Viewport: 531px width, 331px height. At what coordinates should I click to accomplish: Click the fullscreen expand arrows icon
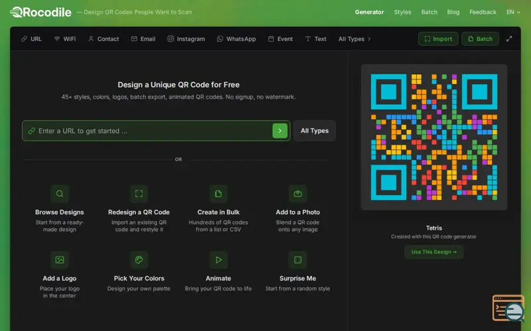coord(509,39)
